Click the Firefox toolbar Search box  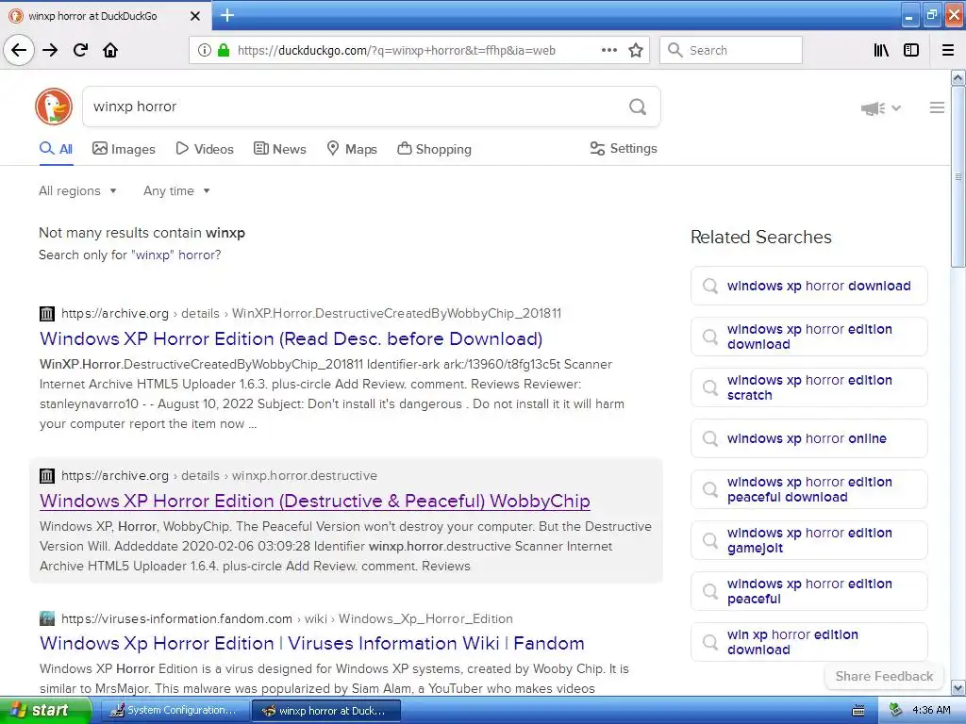pos(731,51)
